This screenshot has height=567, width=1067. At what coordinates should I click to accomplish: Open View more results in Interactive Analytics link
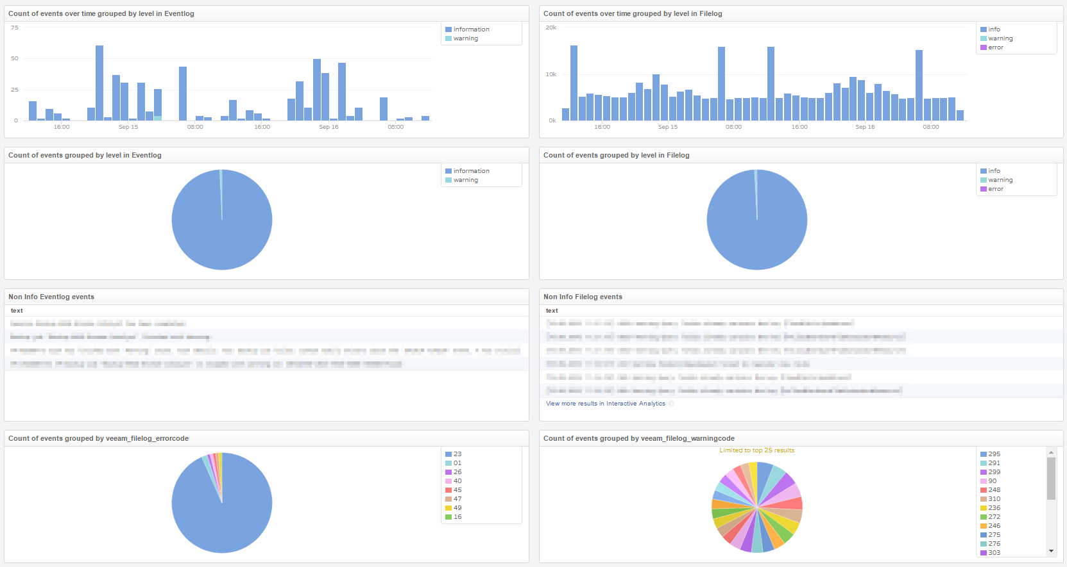606,404
